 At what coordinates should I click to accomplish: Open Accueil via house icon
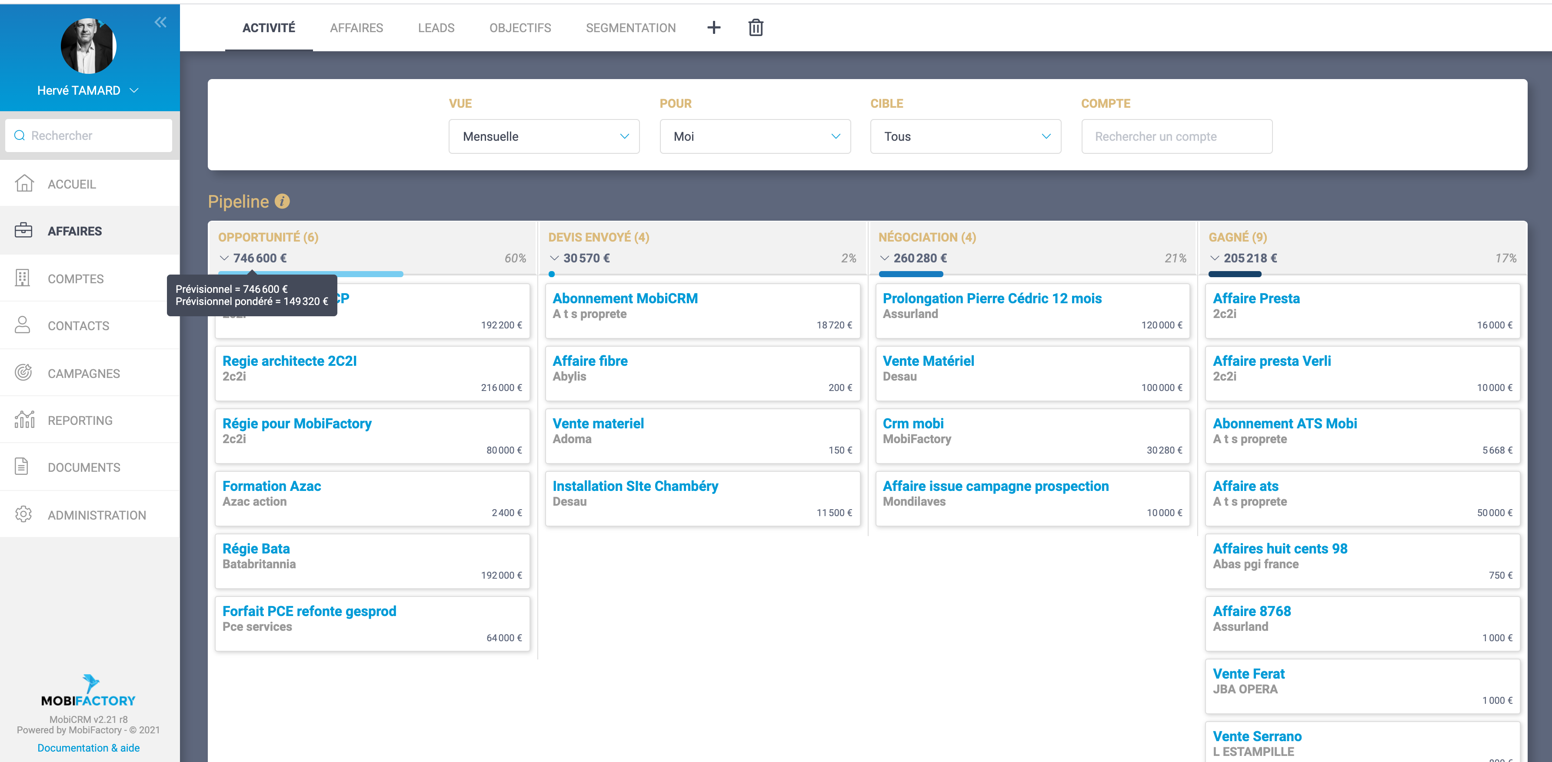pyautogui.click(x=23, y=184)
